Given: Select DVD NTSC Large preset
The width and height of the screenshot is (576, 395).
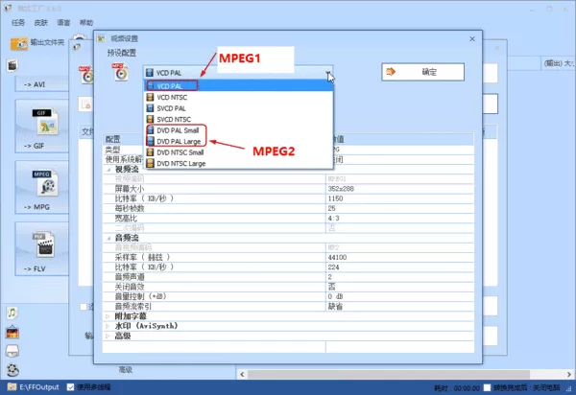Looking at the screenshot, I should (239, 163).
